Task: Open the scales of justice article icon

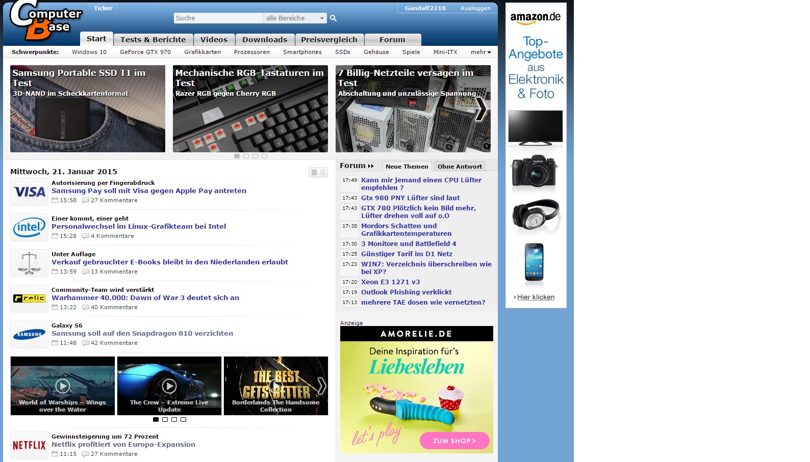Action: click(29, 263)
